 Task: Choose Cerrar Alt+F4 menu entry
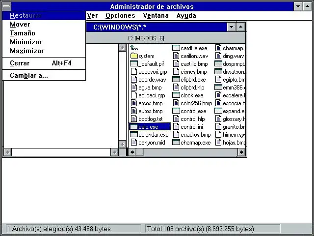point(44,63)
